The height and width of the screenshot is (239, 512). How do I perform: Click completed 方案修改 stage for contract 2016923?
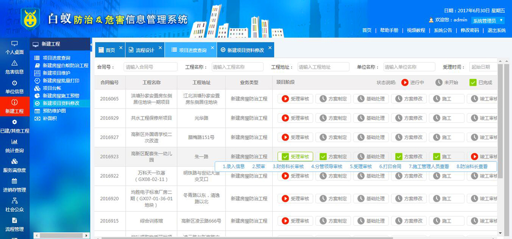409,157
